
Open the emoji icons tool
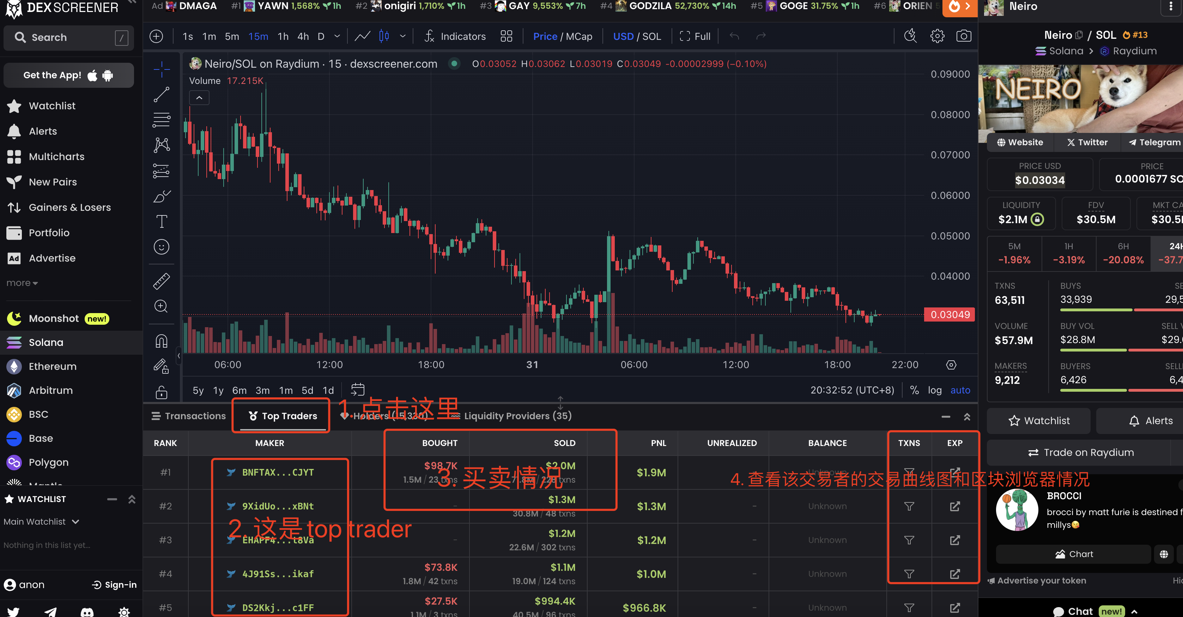pos(161,247)
